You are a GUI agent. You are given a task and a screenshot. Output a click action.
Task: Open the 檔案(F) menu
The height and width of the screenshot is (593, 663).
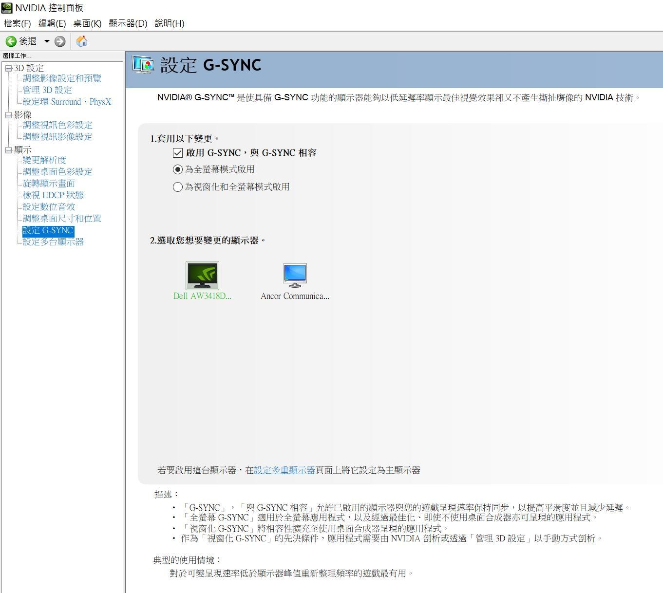[x=17, y=23]
